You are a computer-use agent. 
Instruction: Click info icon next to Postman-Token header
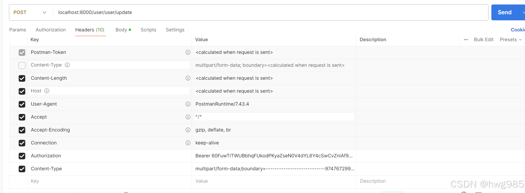pyautogui.click(x=188, y=52)
